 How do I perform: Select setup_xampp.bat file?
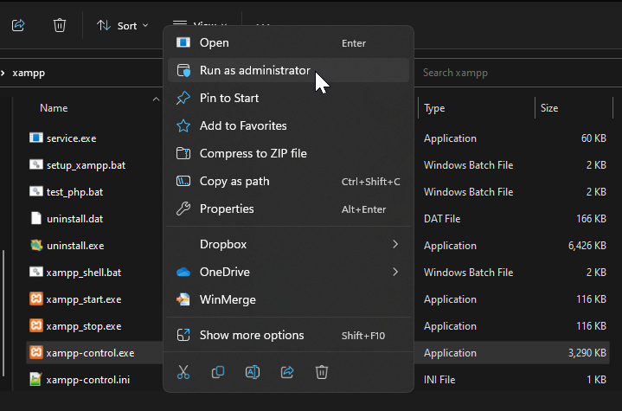pos(87,165)
